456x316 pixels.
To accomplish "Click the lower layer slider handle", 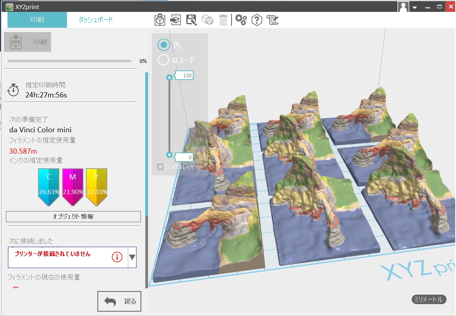I will (x=169, y=155).
